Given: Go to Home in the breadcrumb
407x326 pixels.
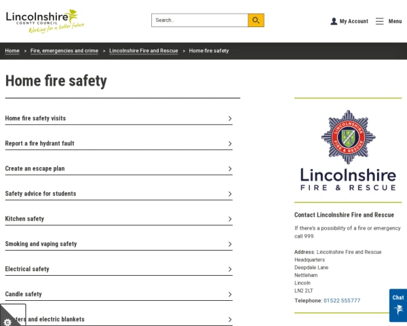Looking at the screenshot, I should click(x=12, y=51).
